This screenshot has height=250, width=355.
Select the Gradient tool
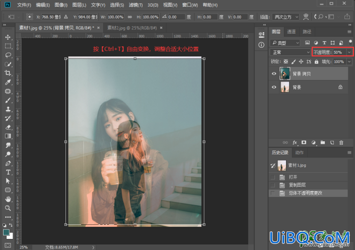click(x=8, y=136)
